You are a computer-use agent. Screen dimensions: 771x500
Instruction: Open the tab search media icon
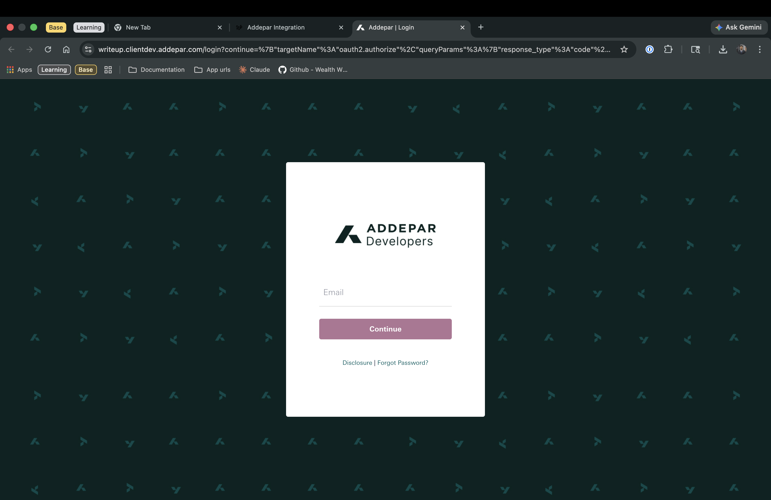coord(695,49)
